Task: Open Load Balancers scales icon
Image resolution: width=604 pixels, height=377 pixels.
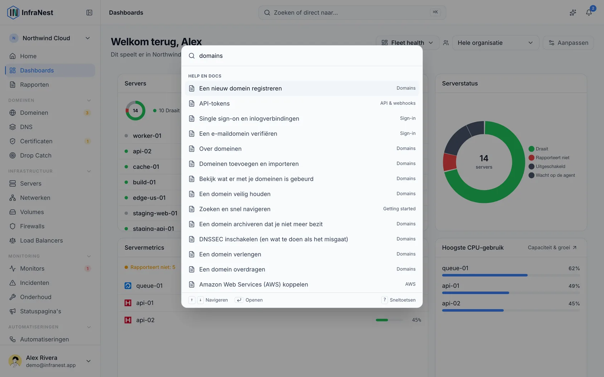Action: click(13, 240)
